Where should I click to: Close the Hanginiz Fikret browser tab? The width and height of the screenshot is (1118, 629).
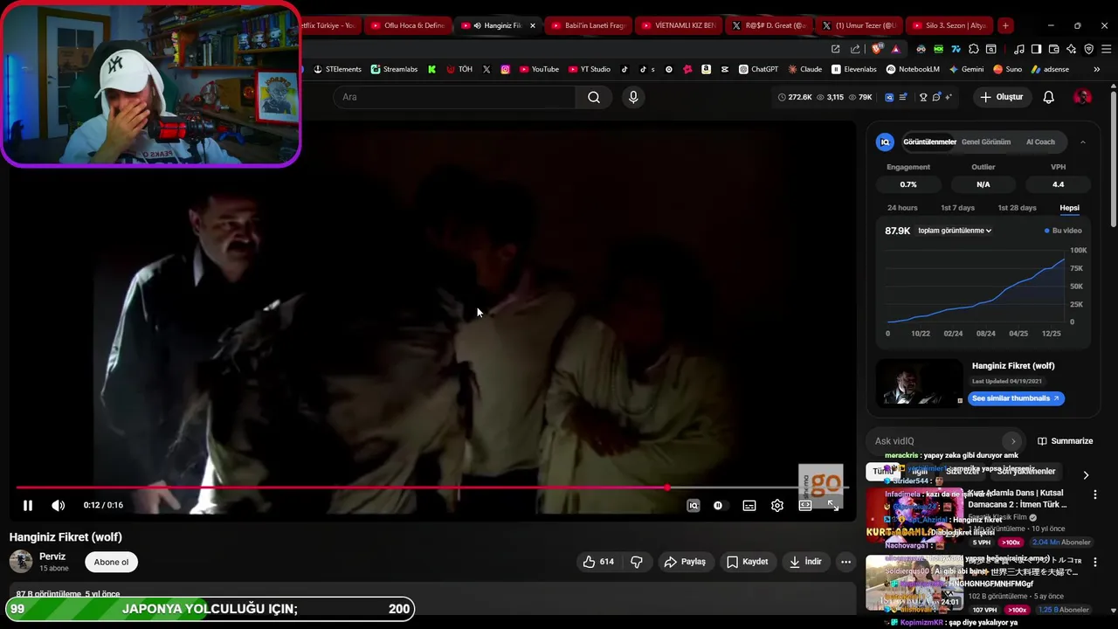533,25
